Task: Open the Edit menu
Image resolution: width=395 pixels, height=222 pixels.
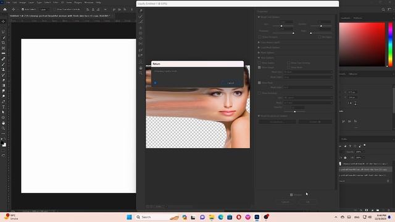Action: (15, 2)
